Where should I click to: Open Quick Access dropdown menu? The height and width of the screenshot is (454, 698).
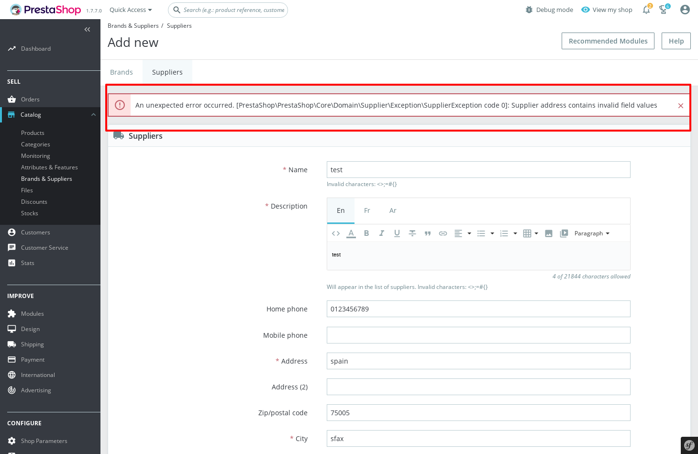coord(131,10)
